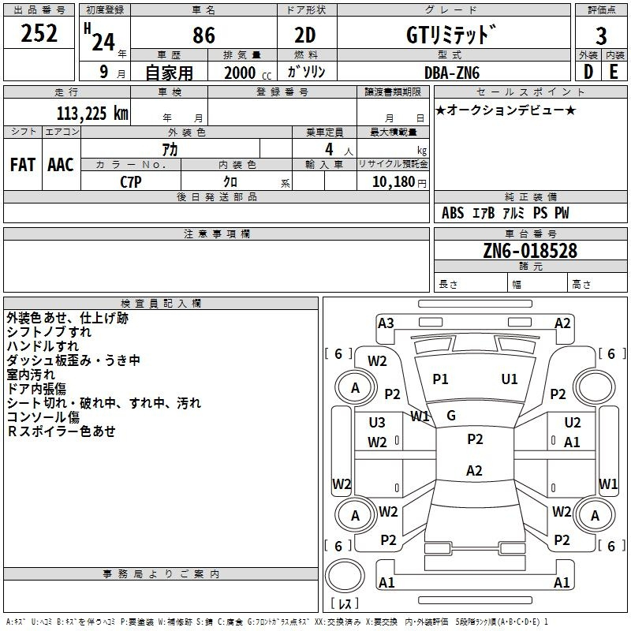
Task: Select inspector note ダッシュ板歪み・うき中
Action: pos(73,360)
